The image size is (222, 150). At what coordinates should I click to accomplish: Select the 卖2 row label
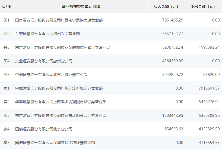pyautogui.click(x=6, y=102)
